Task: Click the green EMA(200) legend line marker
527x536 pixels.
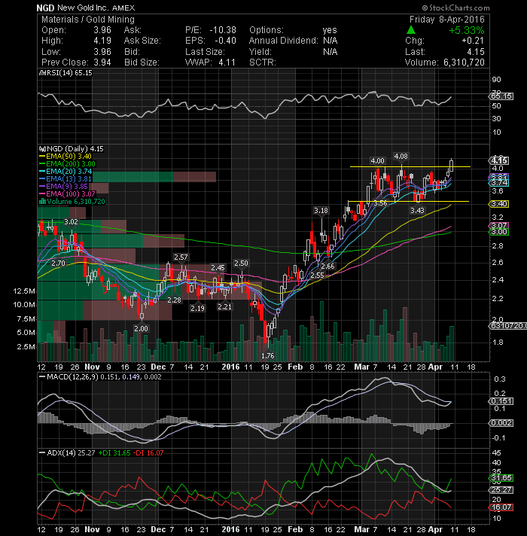Action: pyautogui.click(x=42, y=164)
